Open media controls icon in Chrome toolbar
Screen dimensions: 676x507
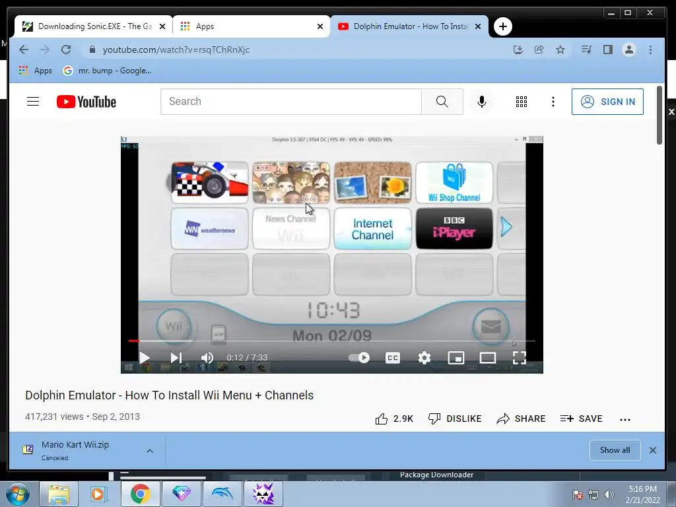pyautogui.click(x=586, y=50)
